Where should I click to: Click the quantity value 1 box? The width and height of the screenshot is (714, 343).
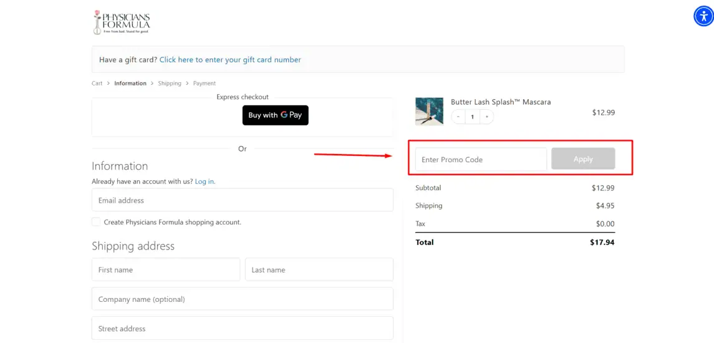pyautogui.click(x=473, y=117)
